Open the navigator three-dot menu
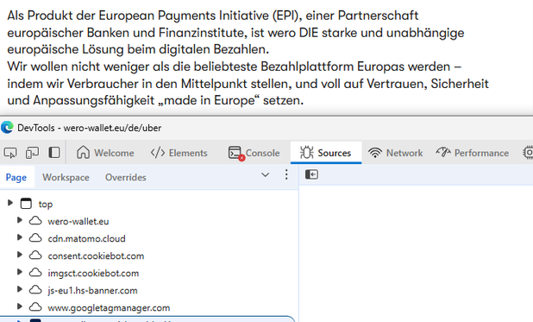533x322 pixels. 286,174
